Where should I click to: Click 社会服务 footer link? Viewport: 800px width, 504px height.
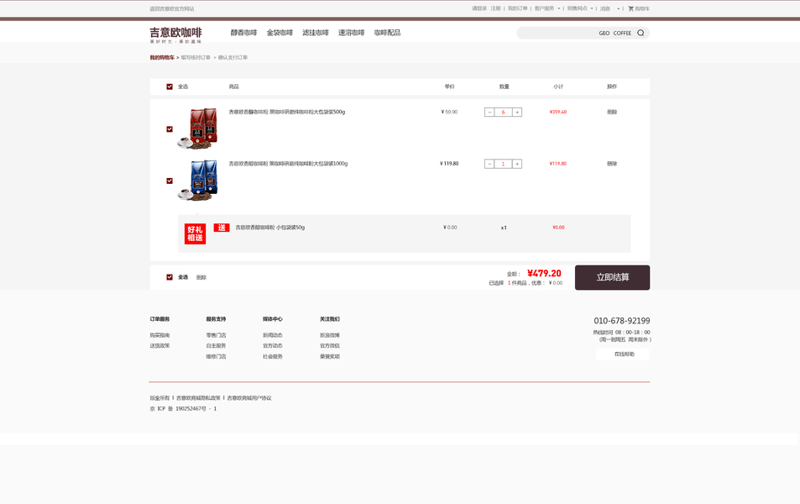tap(273, 356)
